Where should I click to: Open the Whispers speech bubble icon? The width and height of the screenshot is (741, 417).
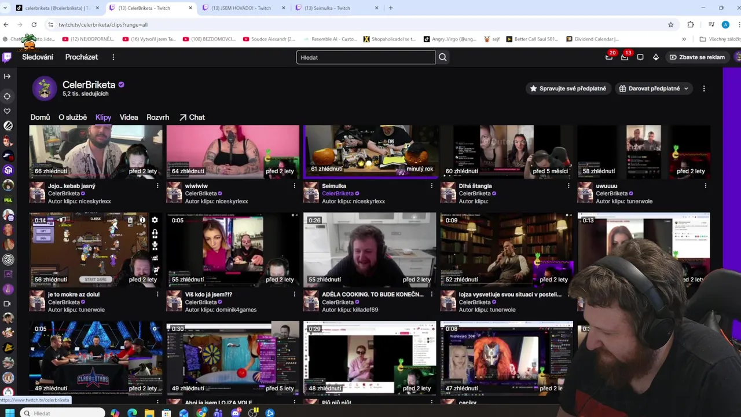pyautogui.click(x=640, y=57)
